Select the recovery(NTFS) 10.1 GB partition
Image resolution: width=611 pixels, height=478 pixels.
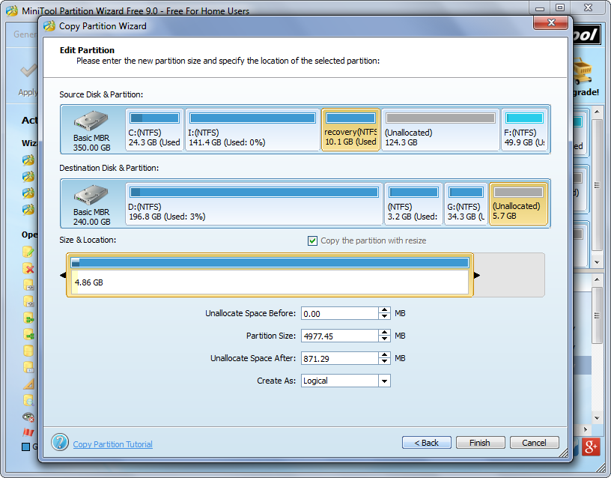pyautogui.click(x=350, y=130)
